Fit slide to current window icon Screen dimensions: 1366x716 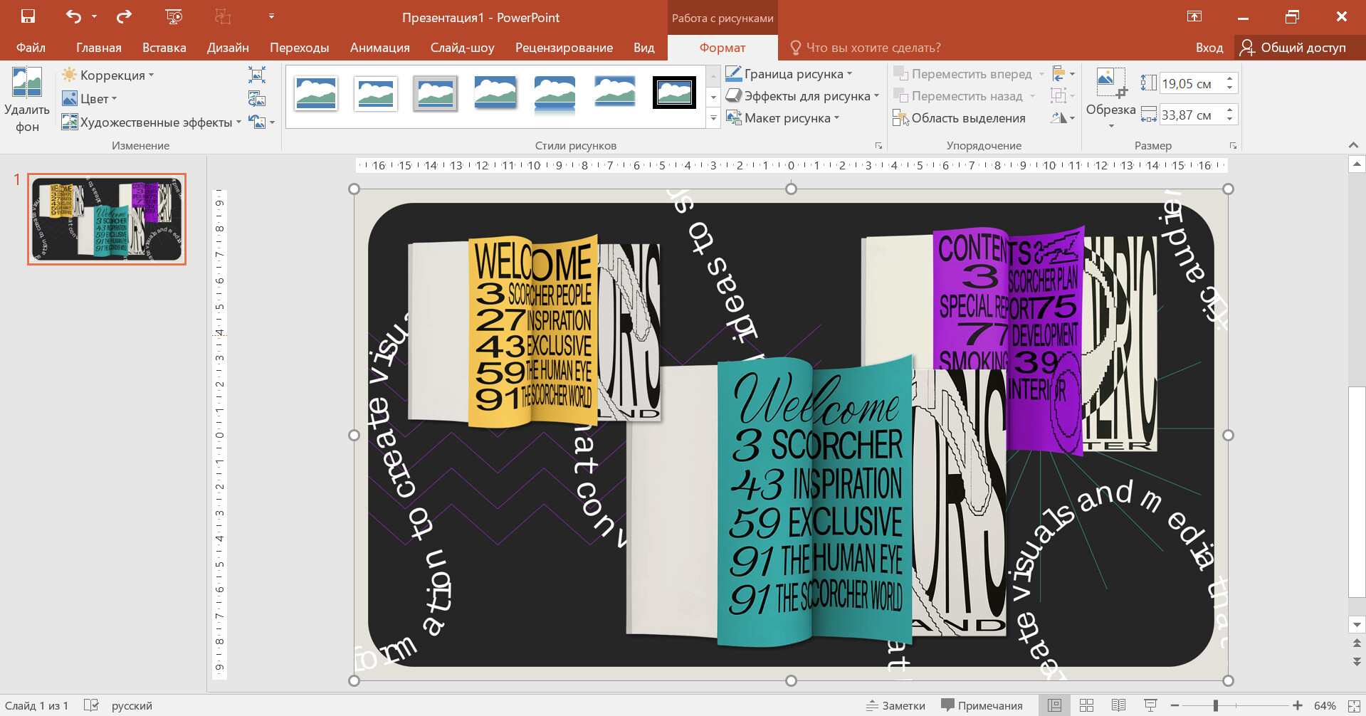pos(1354,705)
